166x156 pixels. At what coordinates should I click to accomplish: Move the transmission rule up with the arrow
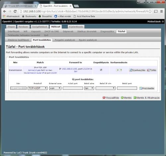tap(118, 70)
